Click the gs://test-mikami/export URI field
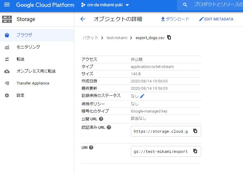Screen dimensions: 243x173 click(166, 151)
